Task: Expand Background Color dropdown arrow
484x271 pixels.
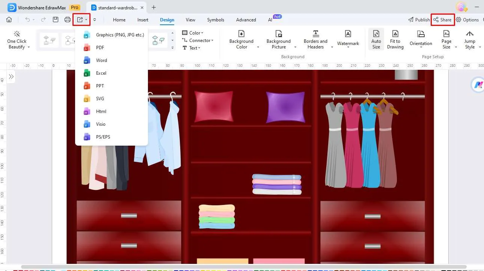Action: (258, 47)
